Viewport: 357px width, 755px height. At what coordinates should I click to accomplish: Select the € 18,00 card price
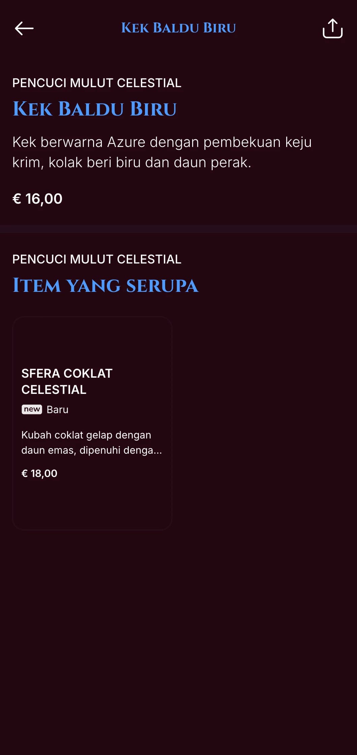coord(39,473)
